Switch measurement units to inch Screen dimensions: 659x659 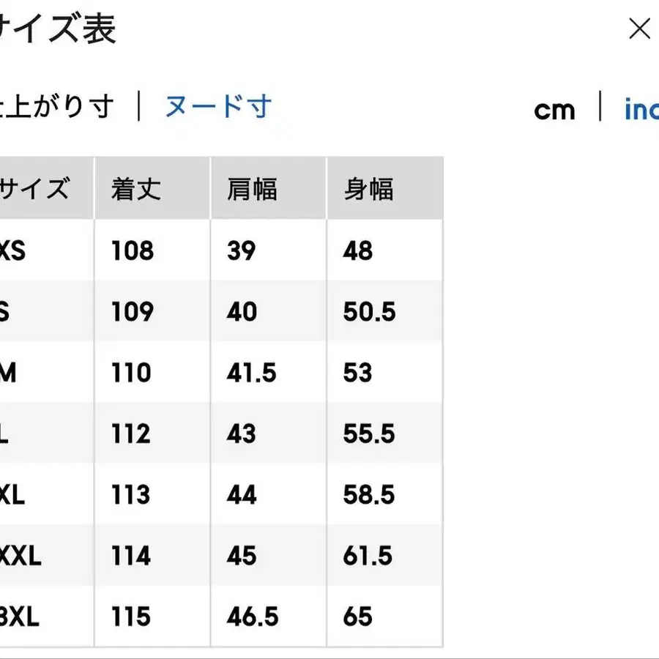pyautogui.click(x=641, y=110)
